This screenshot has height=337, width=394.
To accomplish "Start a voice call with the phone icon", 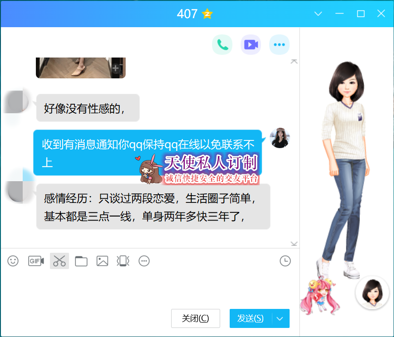I will [x=222, y=44].
